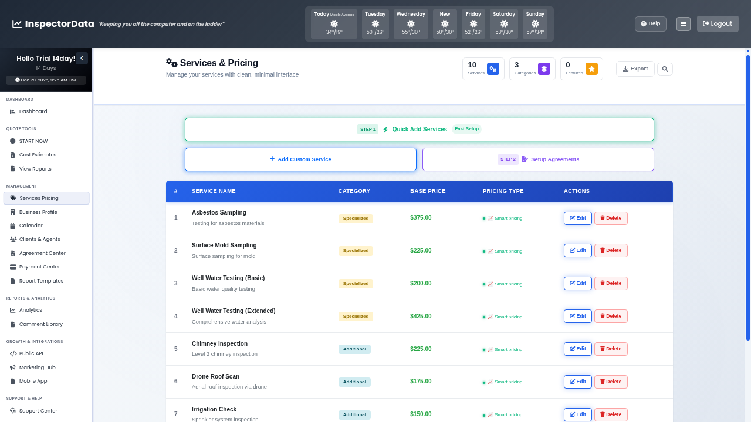Click the Mobile App icon in sidebar

[13, 381]
